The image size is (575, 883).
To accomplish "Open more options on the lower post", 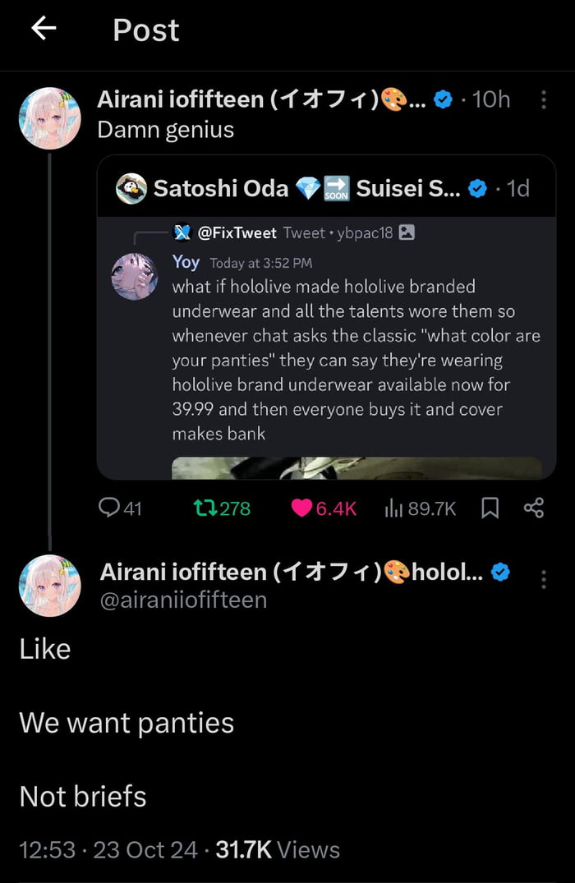I will [544, 580].
